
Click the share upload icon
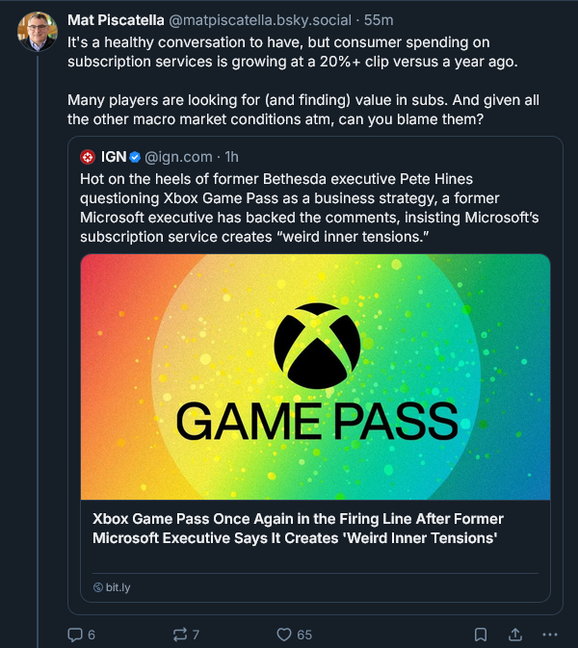pyautogui.click(x=515, y=635)
